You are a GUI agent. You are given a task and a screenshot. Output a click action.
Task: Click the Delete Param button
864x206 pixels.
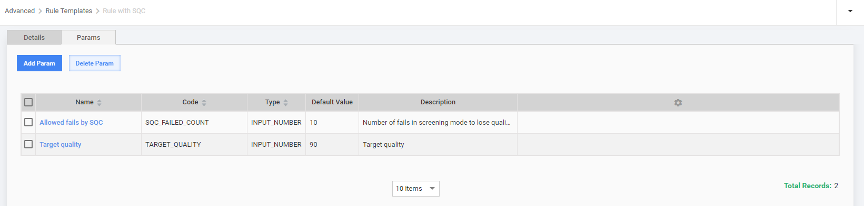click(x=95, y=63)
